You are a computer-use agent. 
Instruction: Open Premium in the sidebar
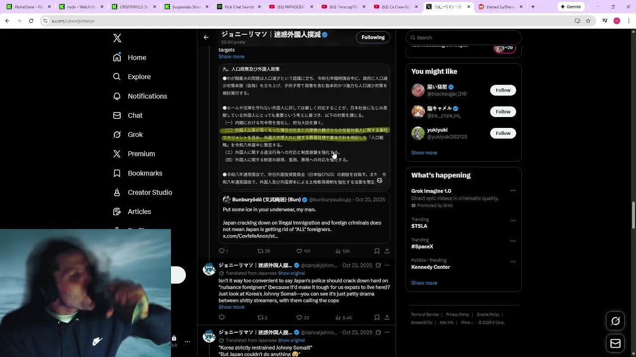[134, 154]
